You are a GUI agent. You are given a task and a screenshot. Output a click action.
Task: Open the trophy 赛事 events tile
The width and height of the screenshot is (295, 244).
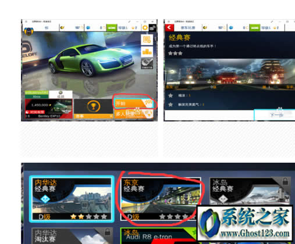(x=93, y=109)
